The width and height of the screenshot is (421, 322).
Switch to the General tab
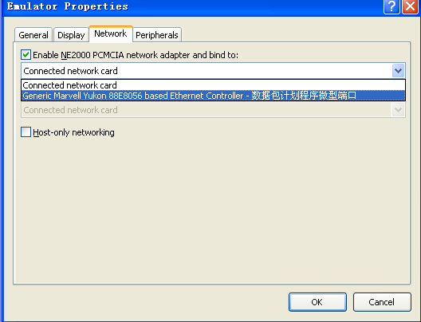pos(33,35)
